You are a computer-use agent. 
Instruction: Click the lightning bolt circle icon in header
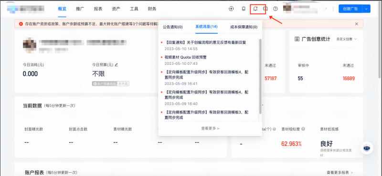231,9
